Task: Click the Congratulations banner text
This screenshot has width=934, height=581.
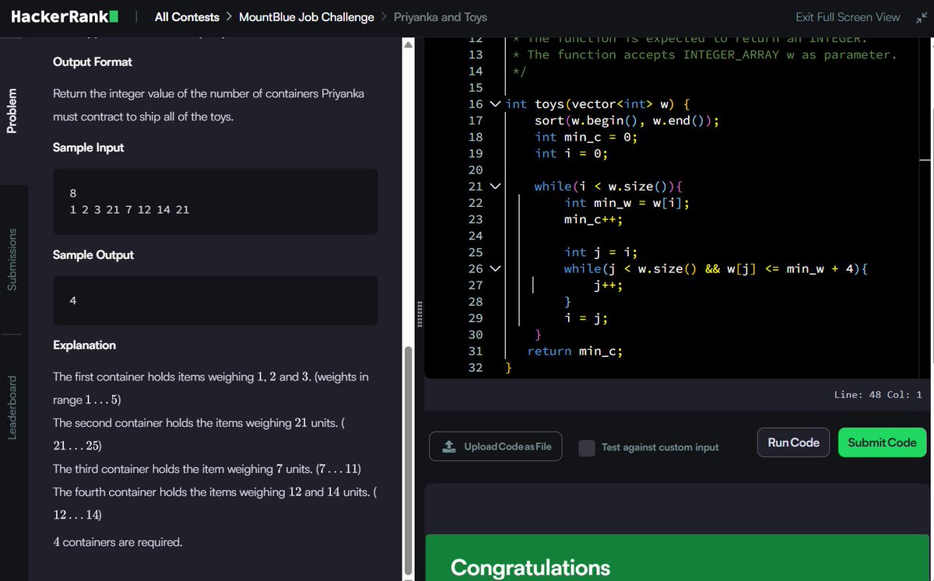Action: click(x=530, y=567)
